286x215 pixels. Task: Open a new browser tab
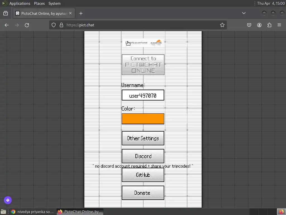click(x=81, y=13)
